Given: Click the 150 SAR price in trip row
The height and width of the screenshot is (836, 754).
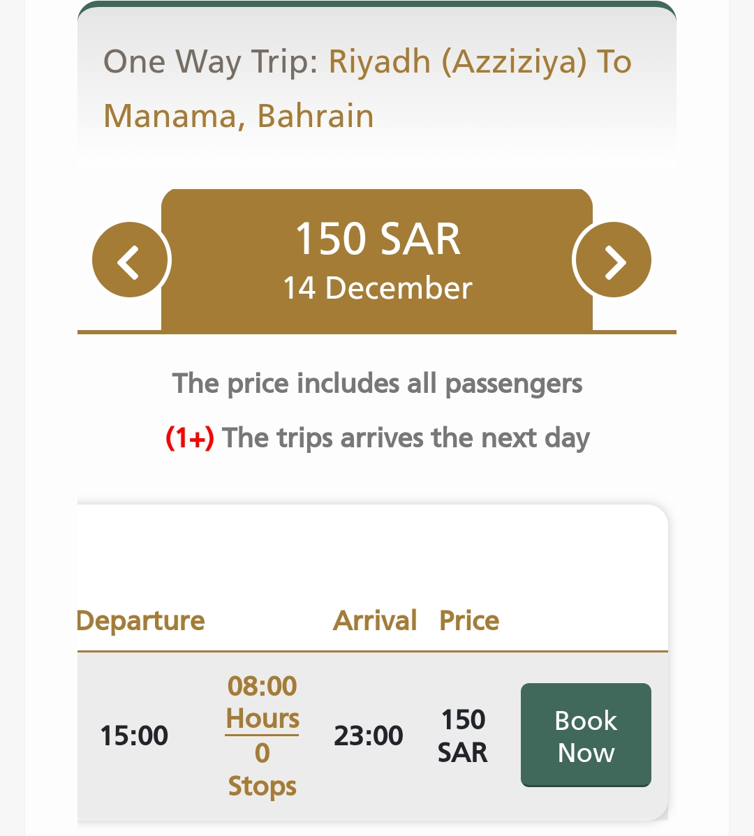Looking at the screenshot, I should click(463, 736).
